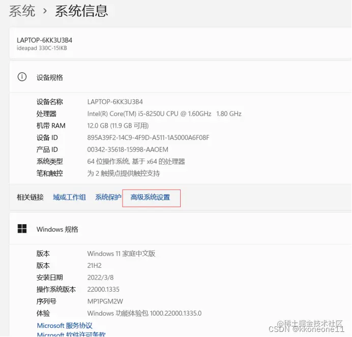Click experience value 1000.22000.1335.0
Screen dimensions: 352x337
click(x=144, y=313)
